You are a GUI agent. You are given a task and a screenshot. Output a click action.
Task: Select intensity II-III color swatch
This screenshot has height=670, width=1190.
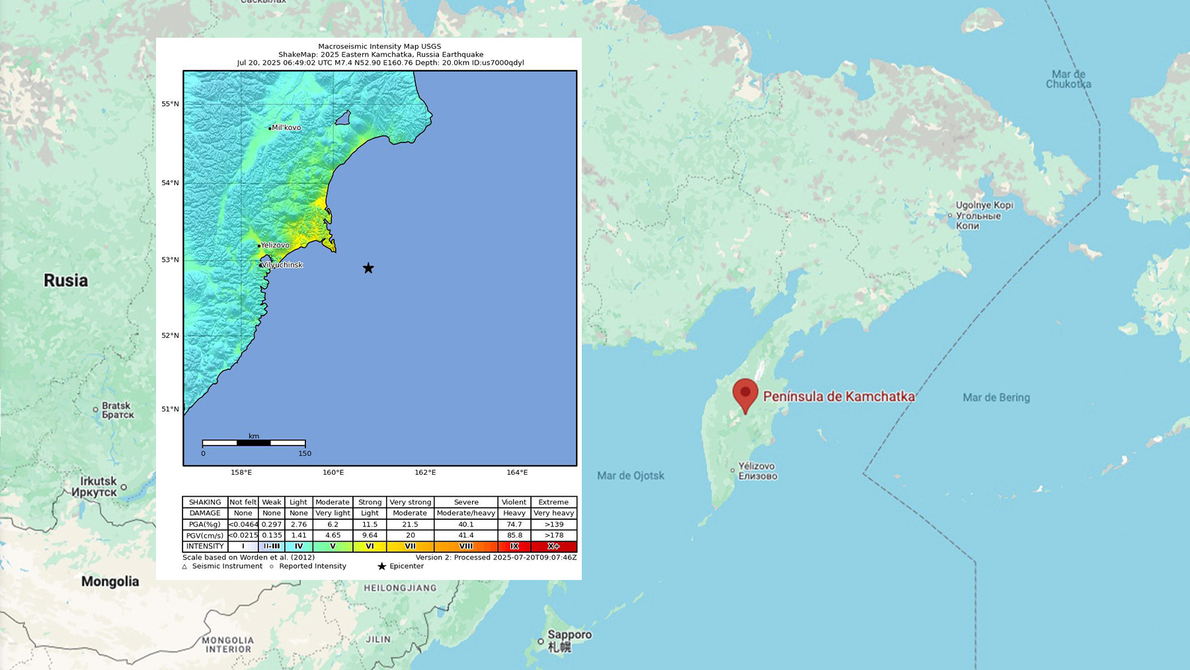(x=272, y=546)
